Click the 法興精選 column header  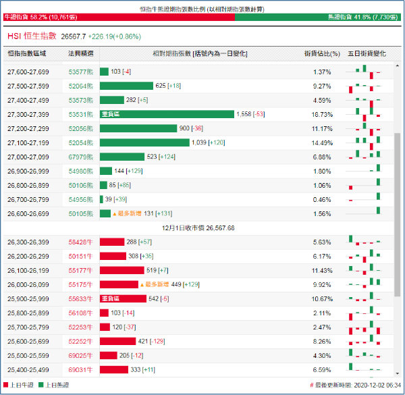tap(80, 53)
